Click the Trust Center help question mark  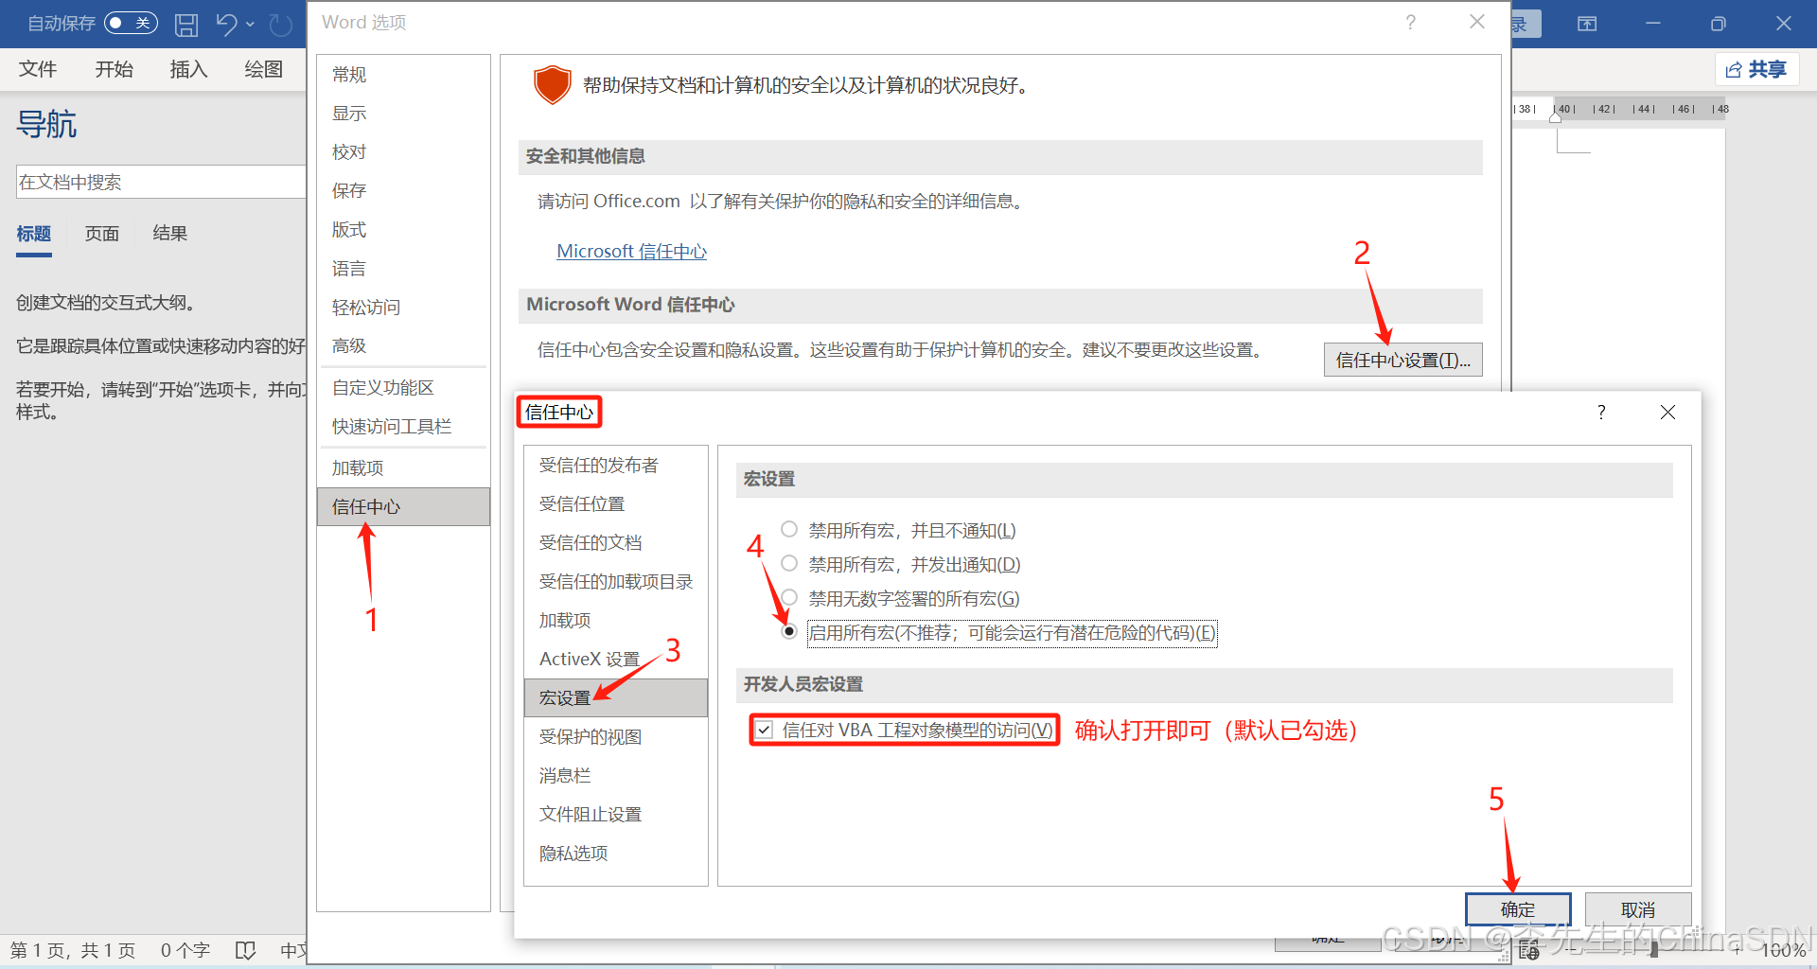(x=1601, y=412)
